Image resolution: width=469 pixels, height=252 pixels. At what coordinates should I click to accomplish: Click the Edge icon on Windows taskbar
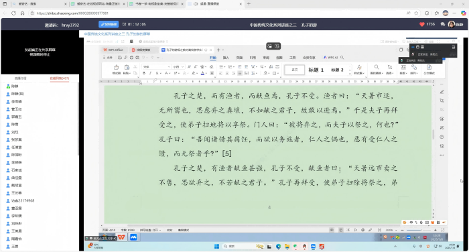279,247
